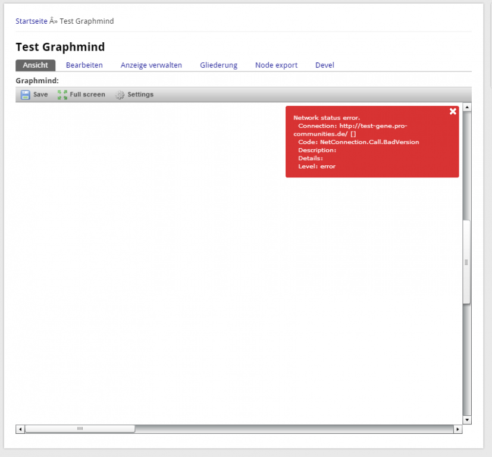Image resolution: width=492 pixels, height=457 pixels.
Task: Click the Save floppy disk icon
Action: coord(26,95)
